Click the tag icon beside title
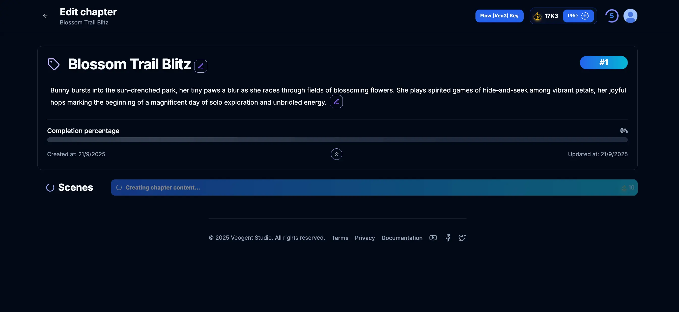The height and width of the screenshot is (312, 679). click(53, 64)
